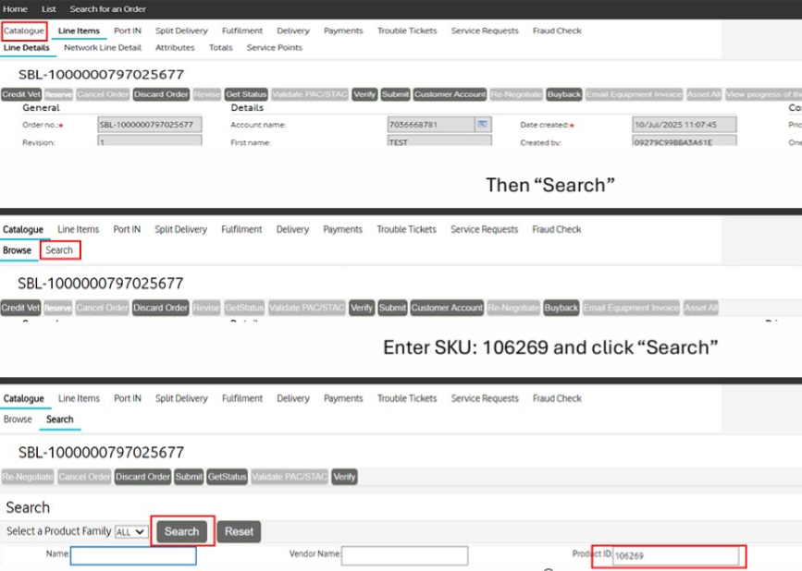The image size is (802, 571).
Task: Click the Search button next to Reset
Action: click(x=181, y=531)
